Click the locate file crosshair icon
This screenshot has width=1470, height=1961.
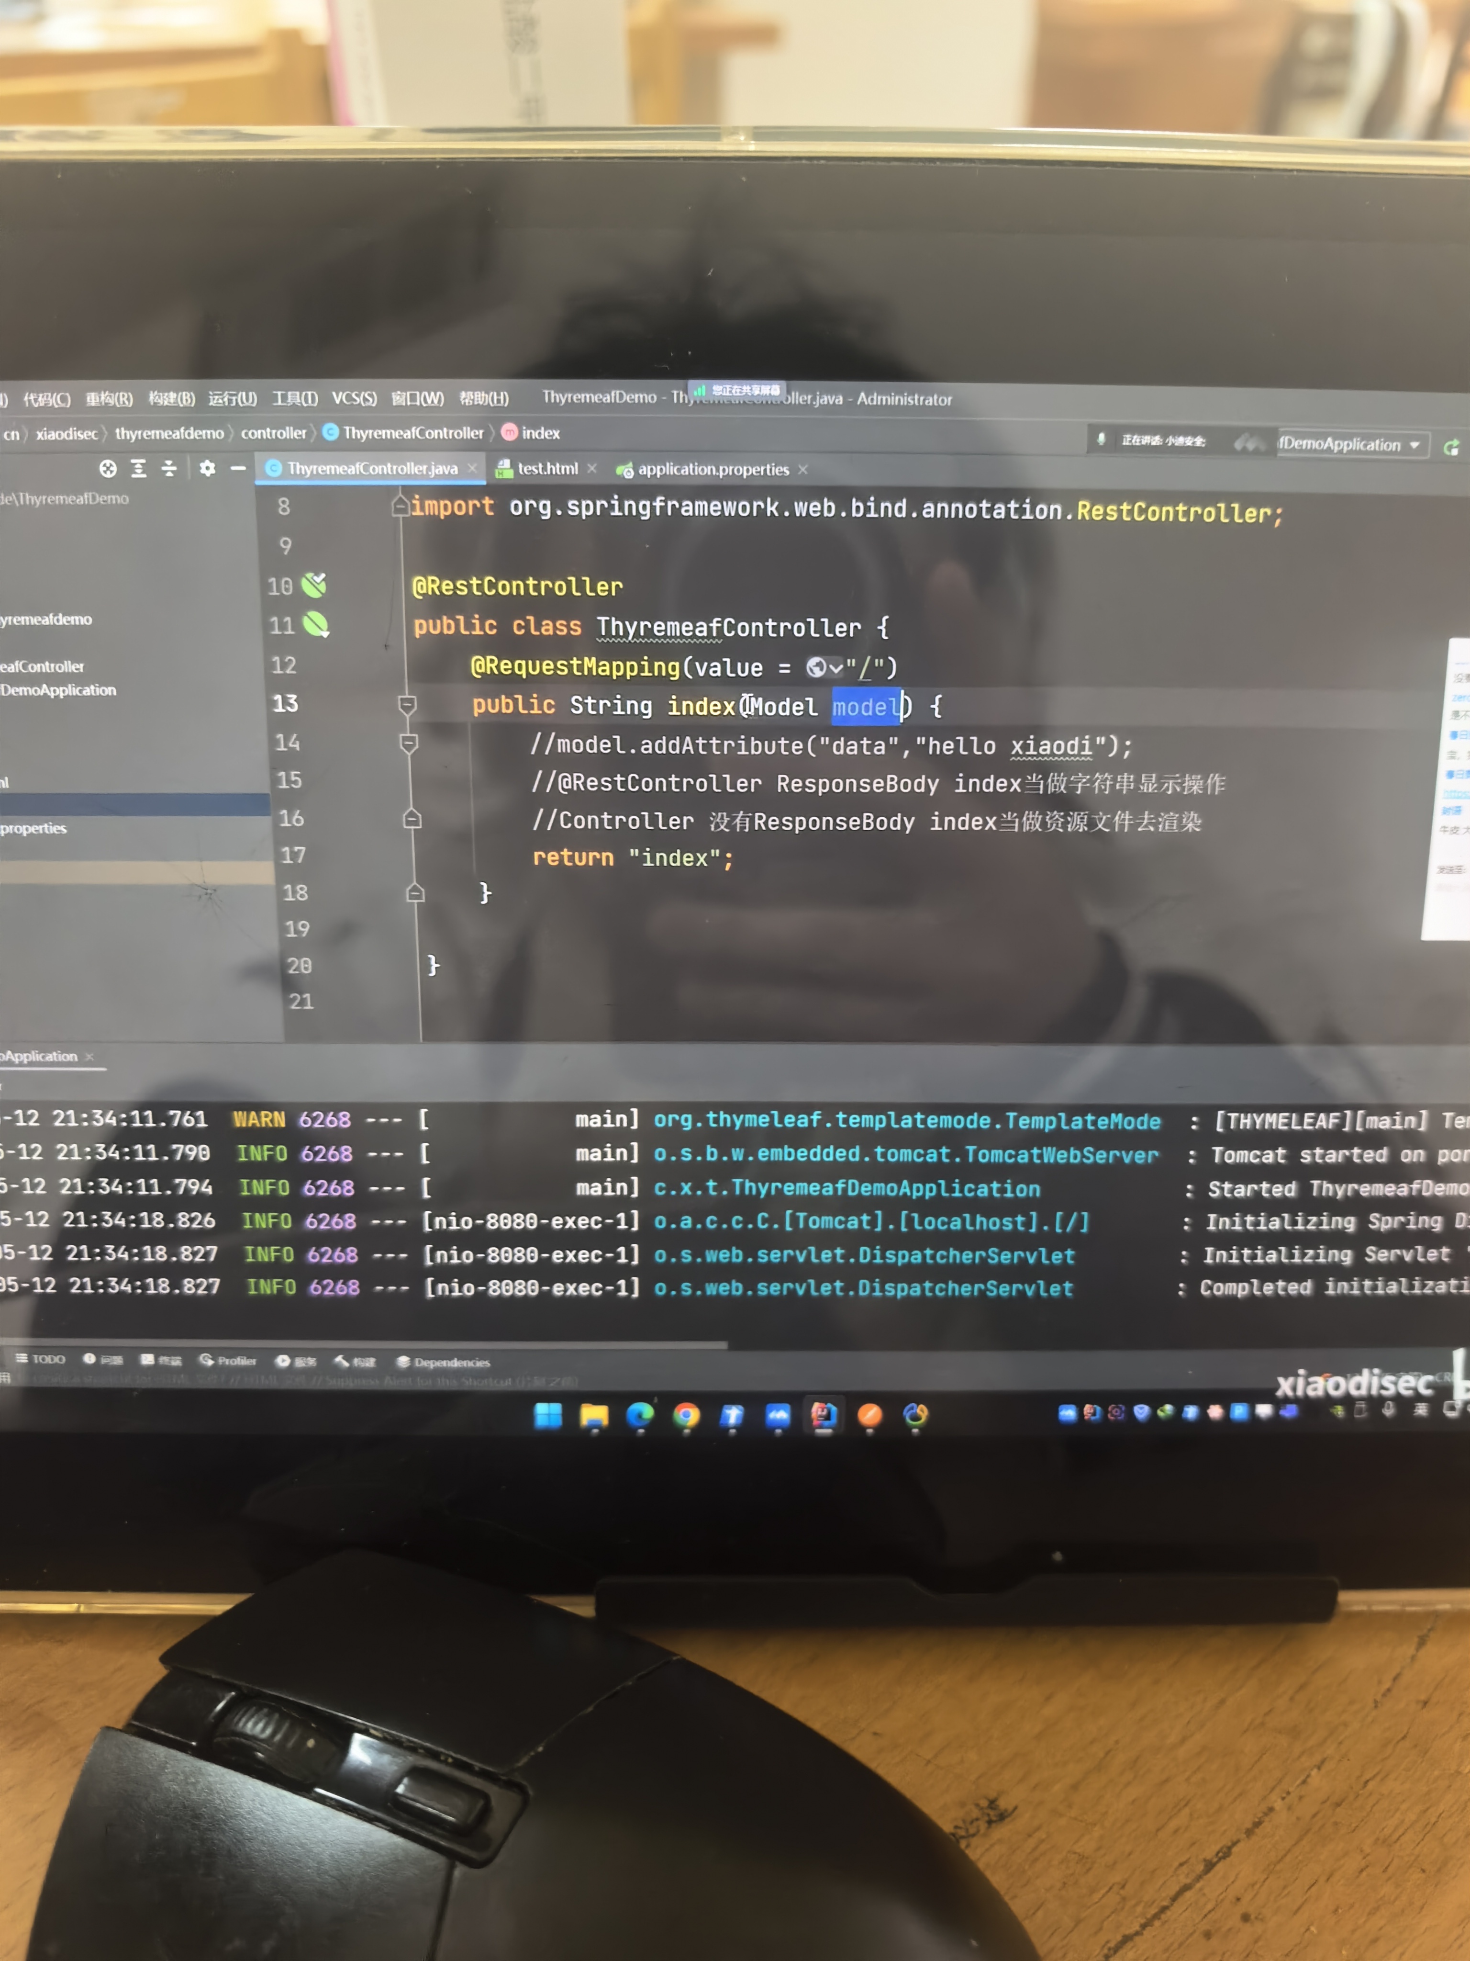[108, 468]
